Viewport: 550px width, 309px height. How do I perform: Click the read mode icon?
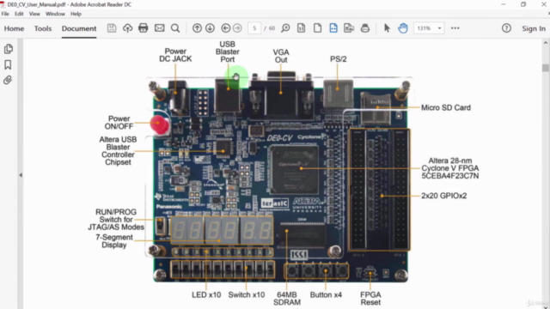tap(349, 28)
